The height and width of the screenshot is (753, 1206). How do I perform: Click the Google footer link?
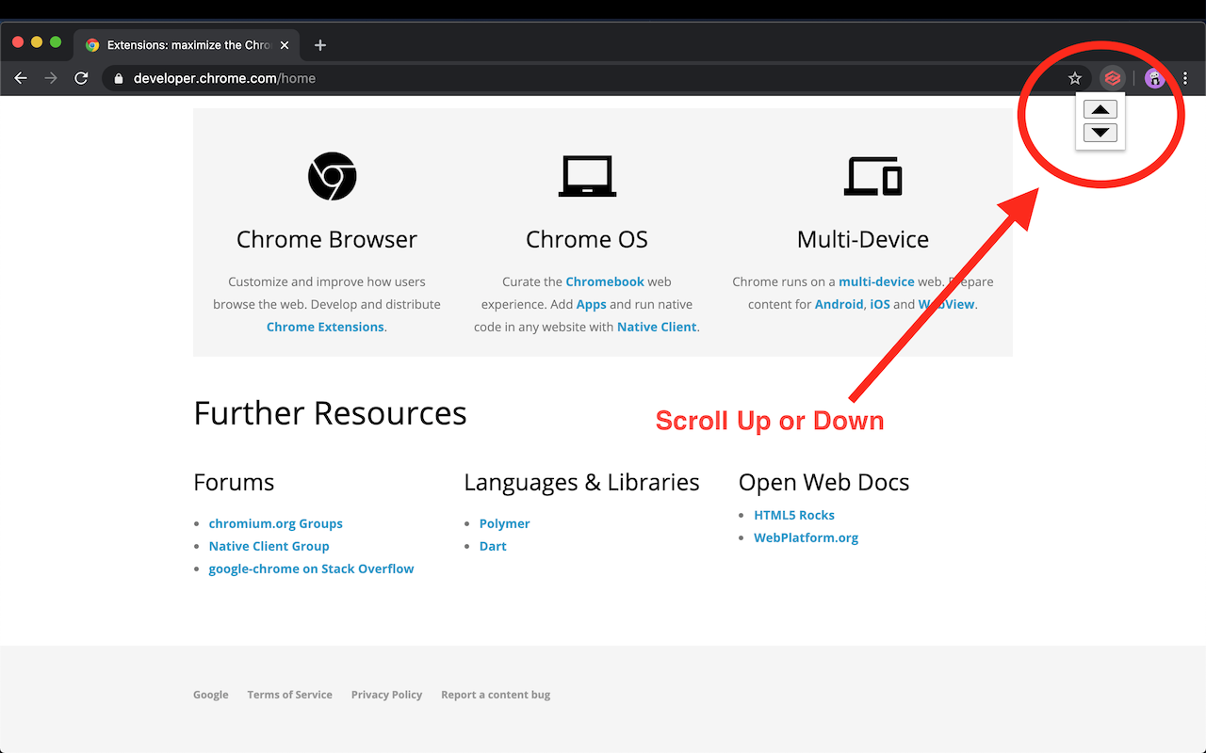(210, 695)
